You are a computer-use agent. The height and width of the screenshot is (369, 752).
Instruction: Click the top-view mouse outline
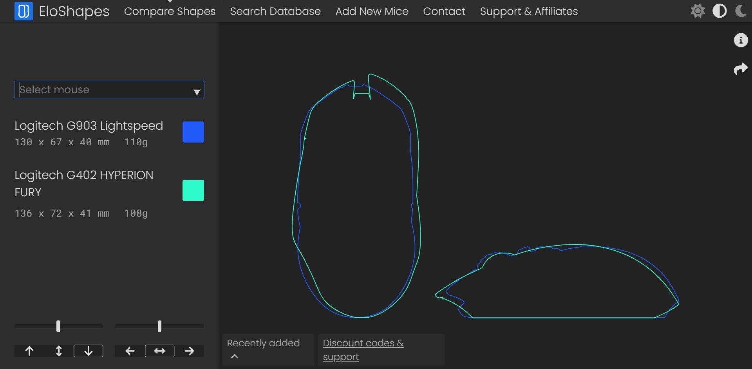coord(356,195)
